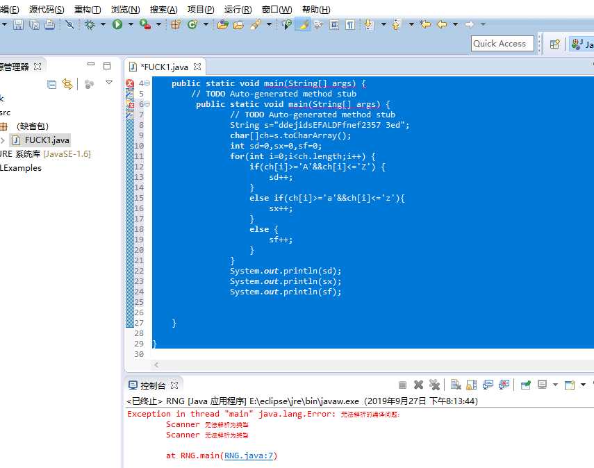
Task: Click Last Edit Location icon
Action: click(425, 24)
